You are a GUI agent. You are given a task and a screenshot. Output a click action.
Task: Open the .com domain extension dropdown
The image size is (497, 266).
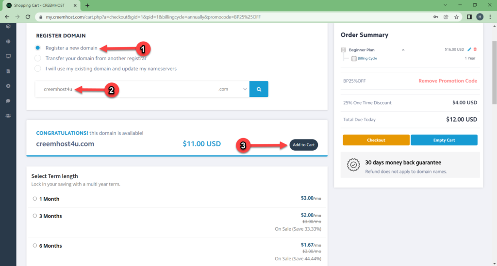232,89
